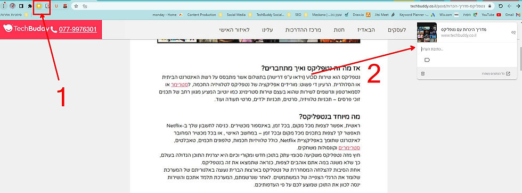The width and height of the screenshot is (522, 193).
Task: Open the SEO bookmarks folder
Action: click(x=301, y=14)
